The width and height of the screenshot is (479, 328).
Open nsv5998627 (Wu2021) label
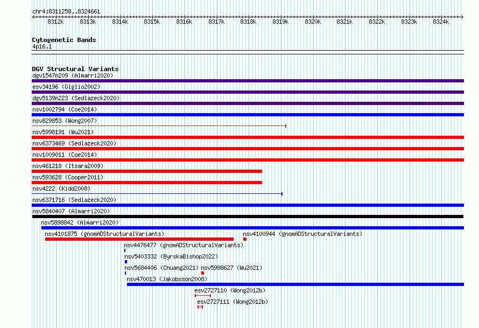231,268
